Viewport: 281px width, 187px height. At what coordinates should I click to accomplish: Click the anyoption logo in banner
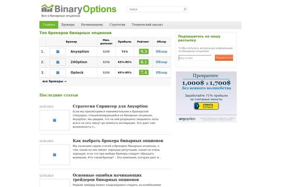pyautogui.click(x=187, y=119)
